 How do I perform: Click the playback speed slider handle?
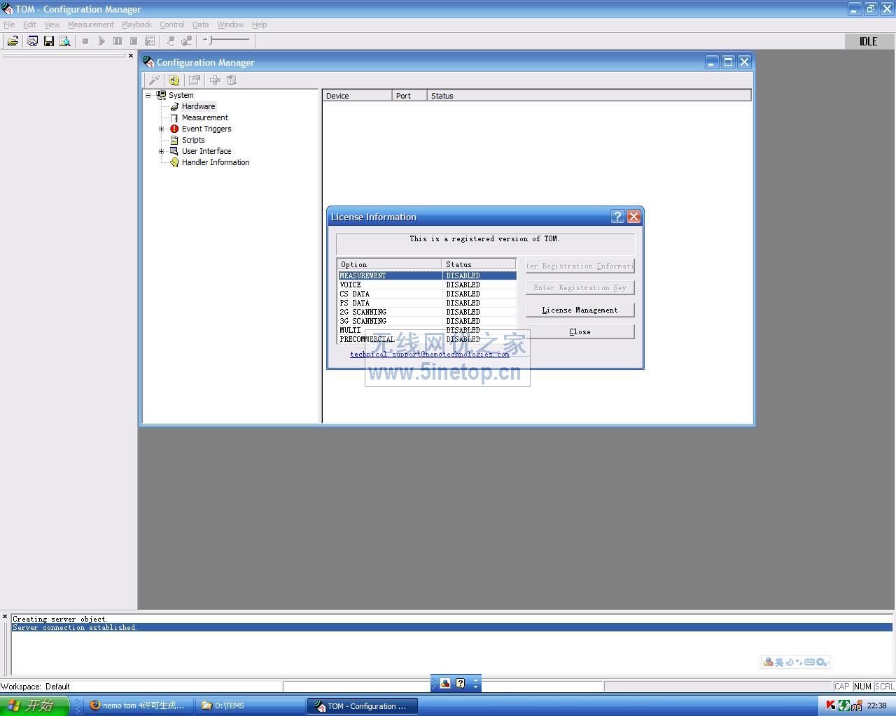click(x=210, y=41)
